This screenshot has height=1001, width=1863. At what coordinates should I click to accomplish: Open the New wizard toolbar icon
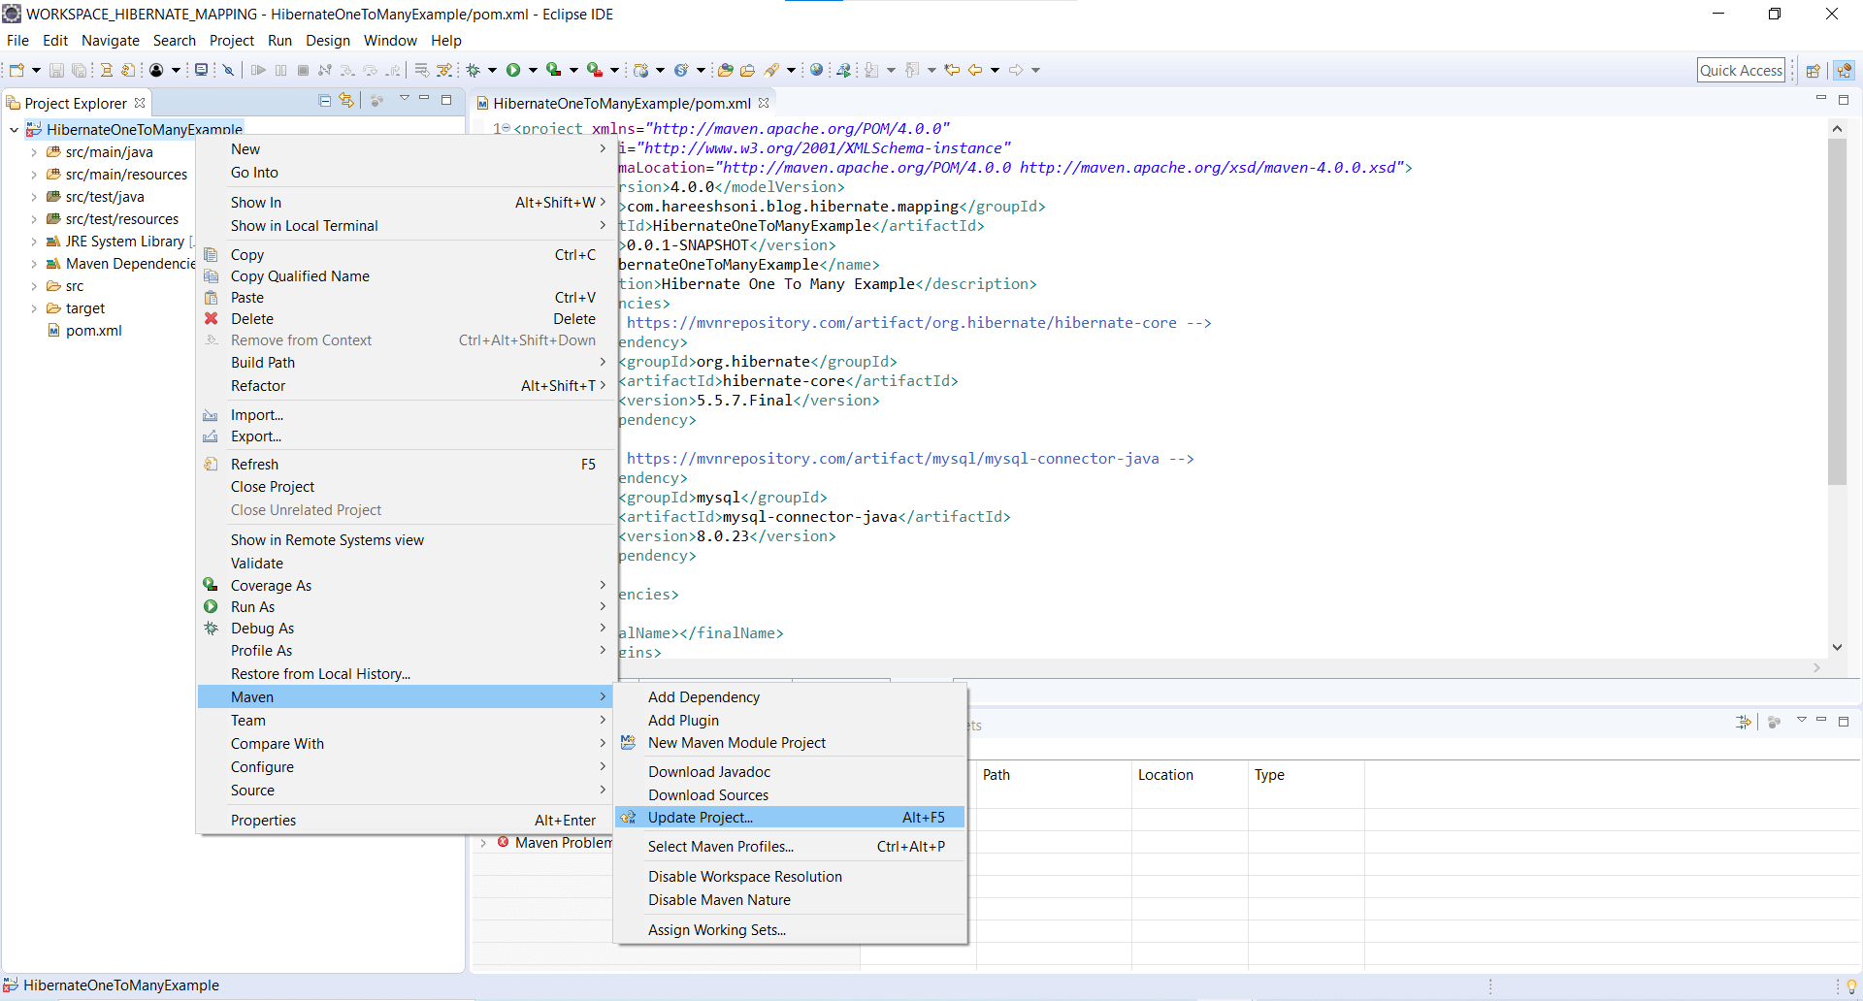coord(16,69)
